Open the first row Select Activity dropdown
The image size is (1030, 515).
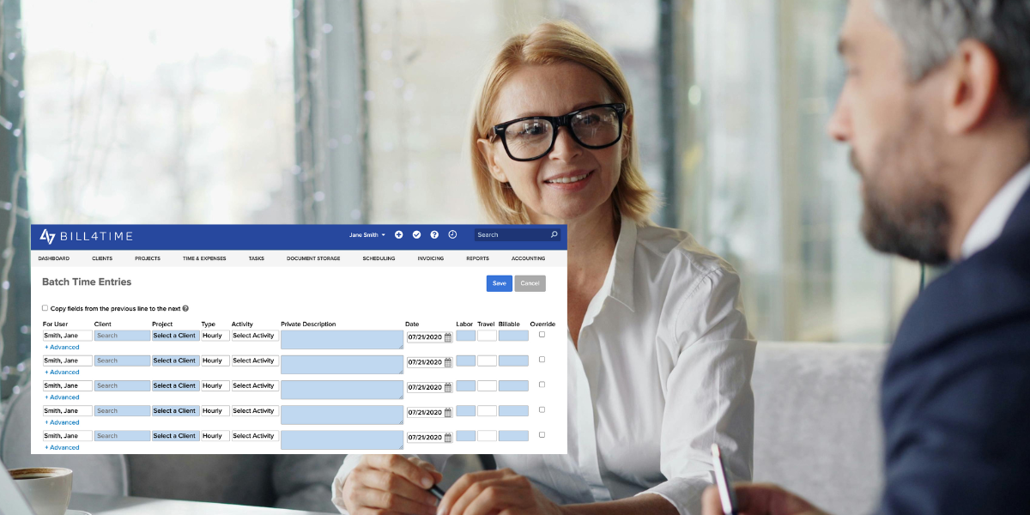pos(254,336)
